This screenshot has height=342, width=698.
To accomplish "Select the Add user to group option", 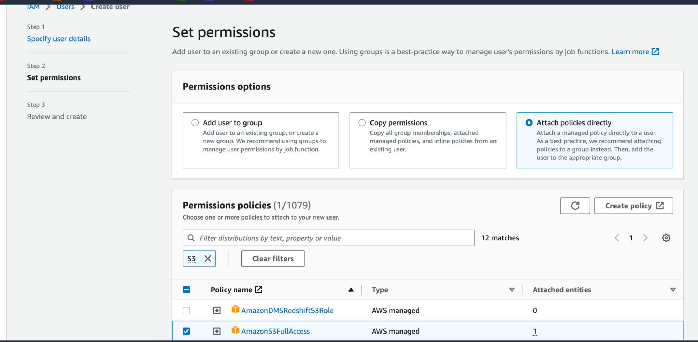I will coord(195,123).
